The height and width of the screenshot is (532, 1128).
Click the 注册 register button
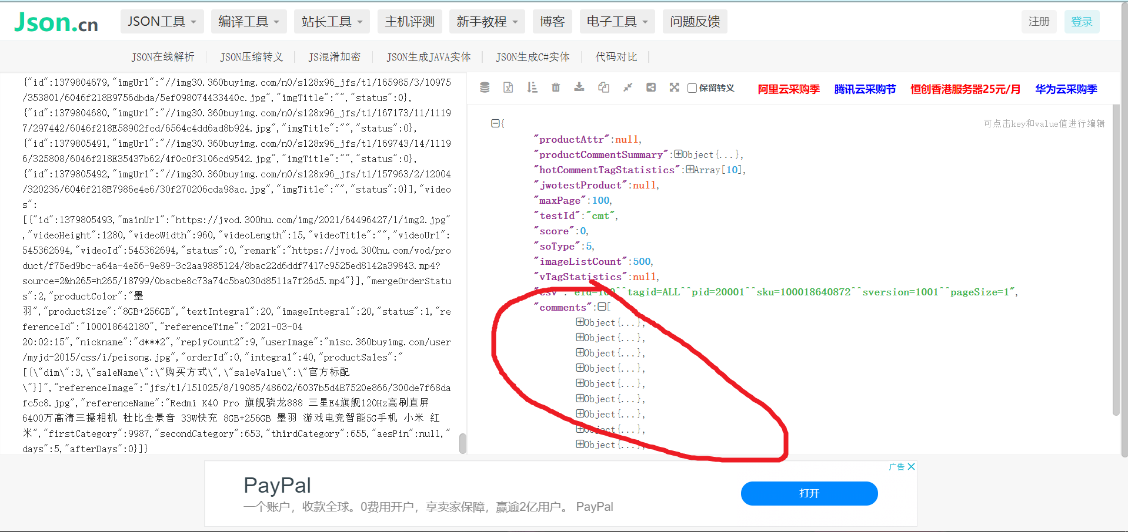point(1039,22)
